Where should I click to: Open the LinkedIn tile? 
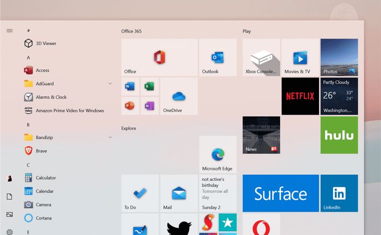pos(339,193)
